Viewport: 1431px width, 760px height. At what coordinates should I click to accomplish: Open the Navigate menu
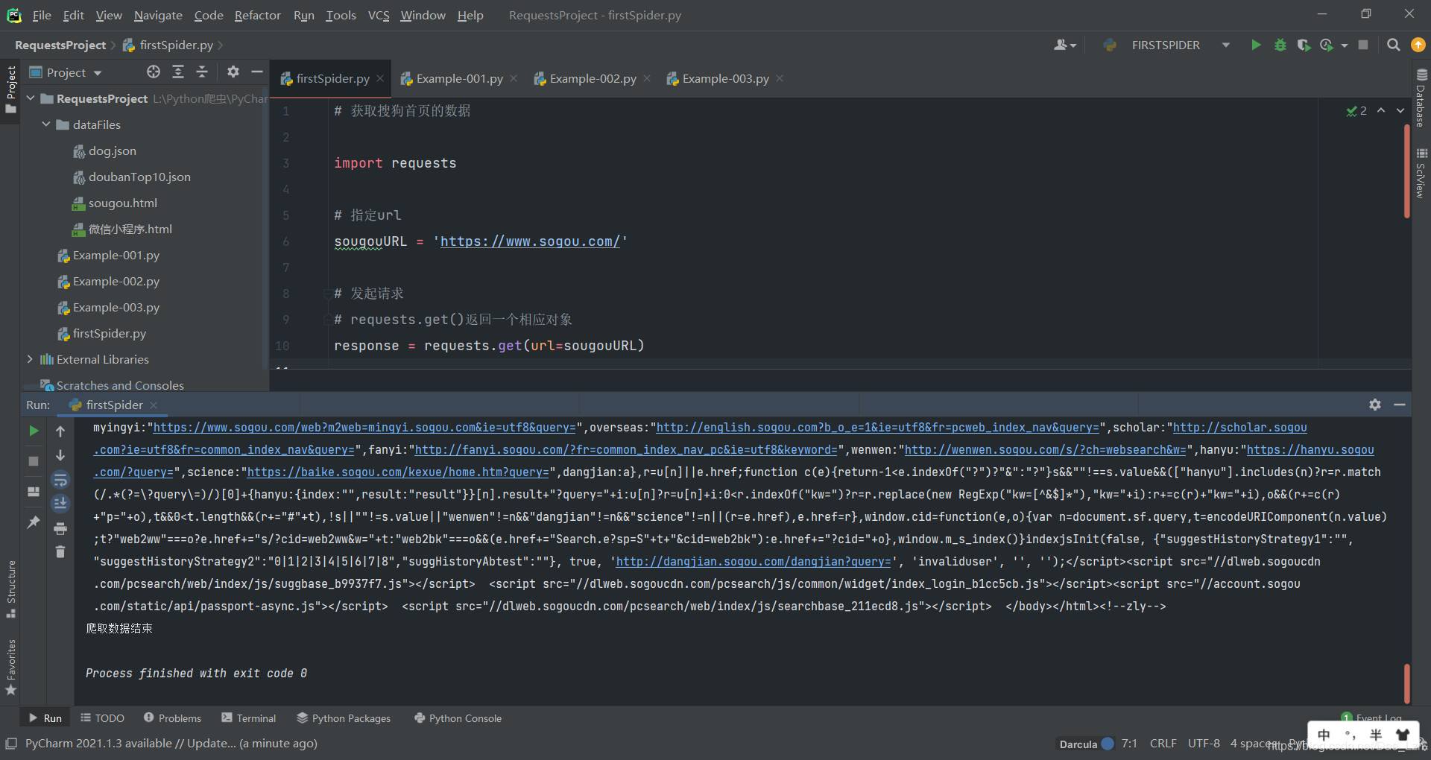coord(158,15)
